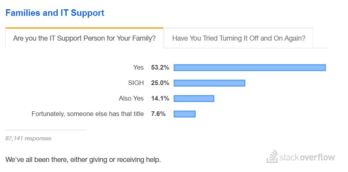The image size is (348, 172).
Task: Click the '87,141 responses' count text
Action: (x=28, y=138)
